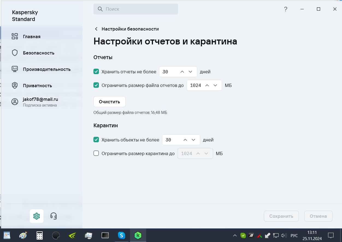Open the Производительность monitor icon
Screen dimensions: 342x242
[15, 69]
